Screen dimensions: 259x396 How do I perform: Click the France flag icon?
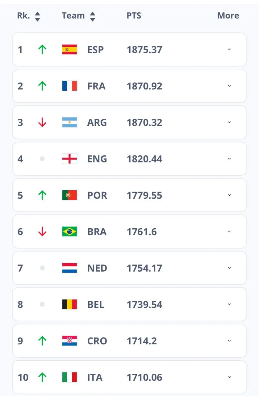tap(69, 86)
